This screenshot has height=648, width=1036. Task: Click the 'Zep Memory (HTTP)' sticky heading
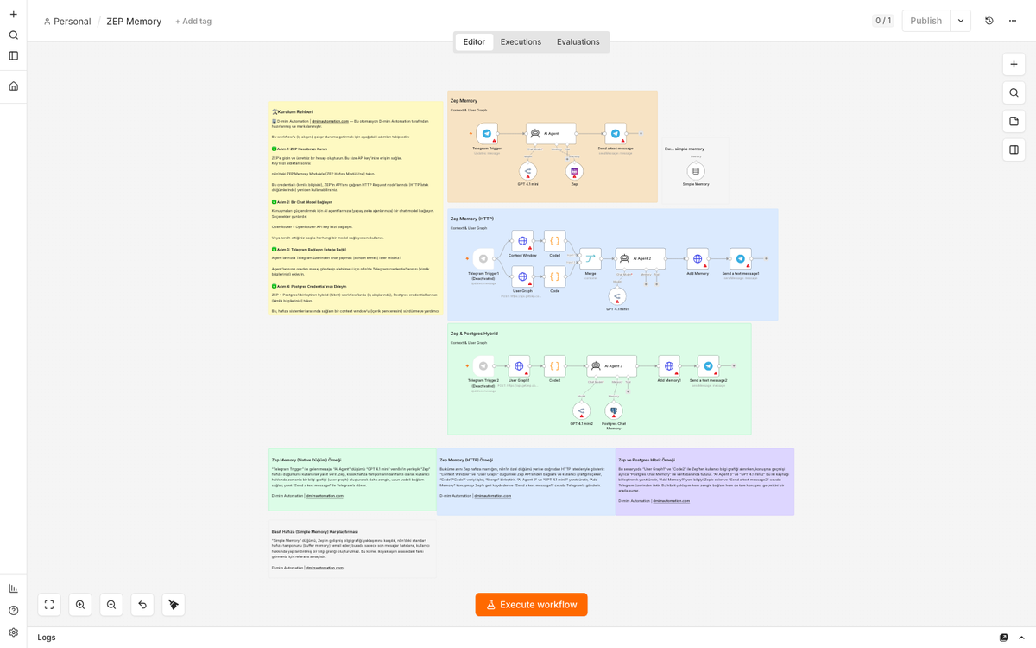tap(472, 219)
